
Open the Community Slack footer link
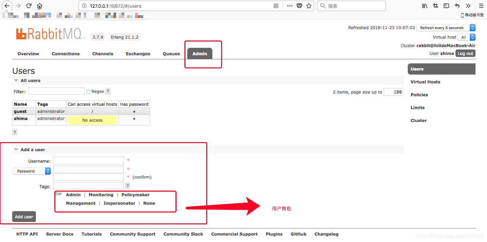click(x=183, y=234)
